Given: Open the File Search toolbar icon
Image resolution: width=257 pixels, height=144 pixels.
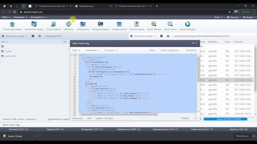Looking at the screenshot, I should [x=154, y=26].
